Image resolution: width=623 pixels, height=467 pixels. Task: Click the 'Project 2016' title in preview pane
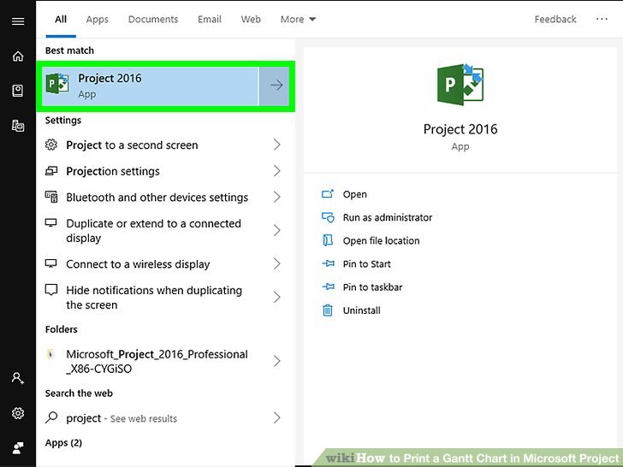(x=460, y=129)
